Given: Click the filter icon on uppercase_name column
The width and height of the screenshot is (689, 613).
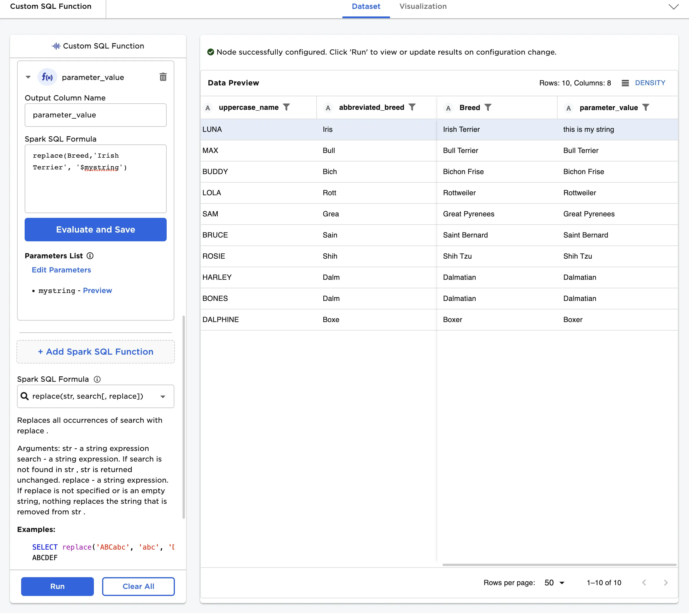Looking at the screenshot, I should pyautogui.click(x=286, y=107).
